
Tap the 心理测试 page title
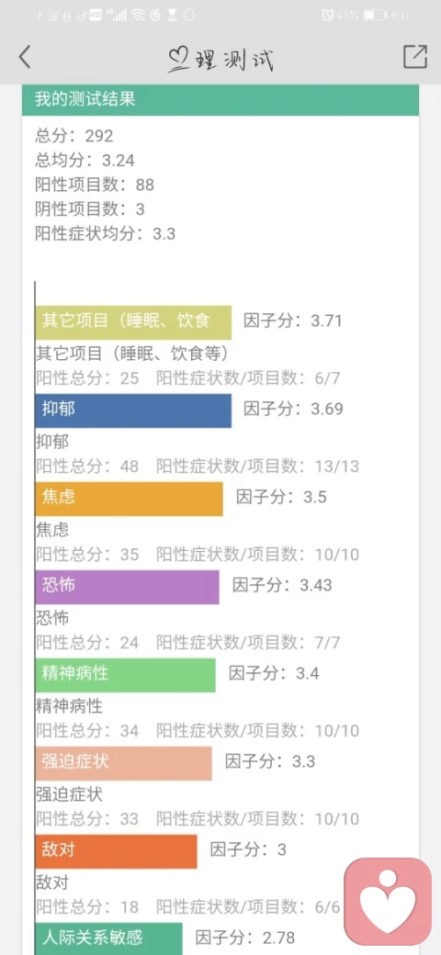point(220,59)
